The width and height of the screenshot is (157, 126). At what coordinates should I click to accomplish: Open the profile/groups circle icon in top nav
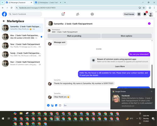(x=92, y=14)
